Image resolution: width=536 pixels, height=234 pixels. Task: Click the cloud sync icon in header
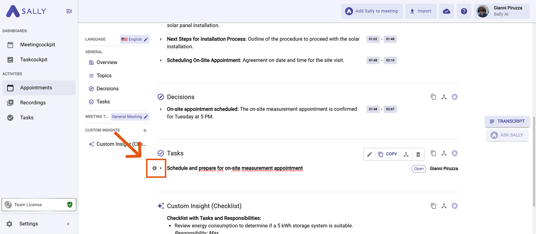pyautogui.click(x=446, y=11)
